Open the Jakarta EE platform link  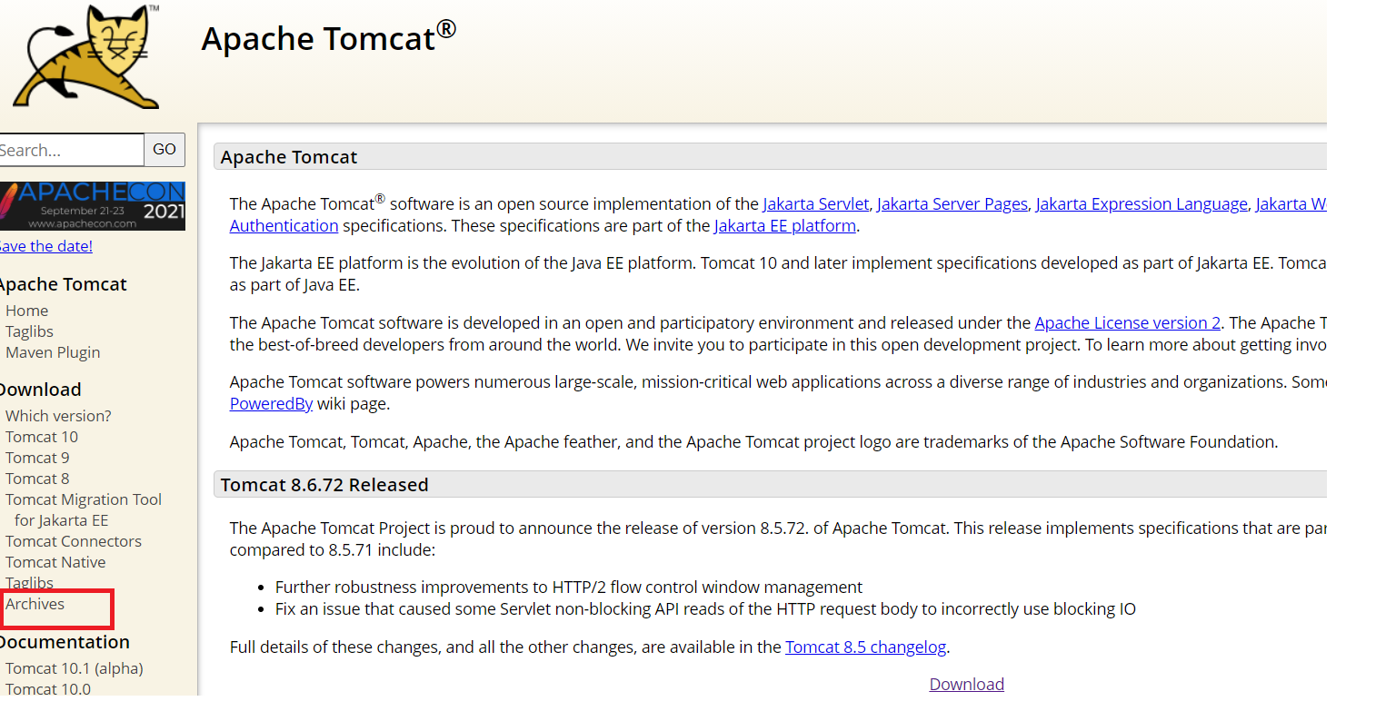pyautogui.click(x=784, y=225)
